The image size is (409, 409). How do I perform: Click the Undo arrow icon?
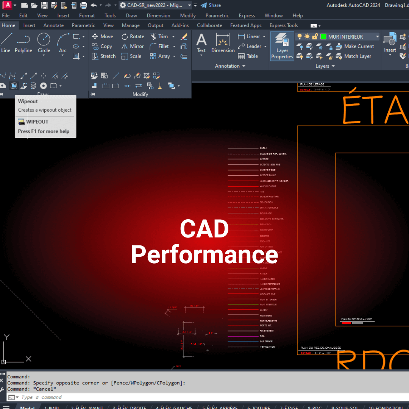click(94, 5)
